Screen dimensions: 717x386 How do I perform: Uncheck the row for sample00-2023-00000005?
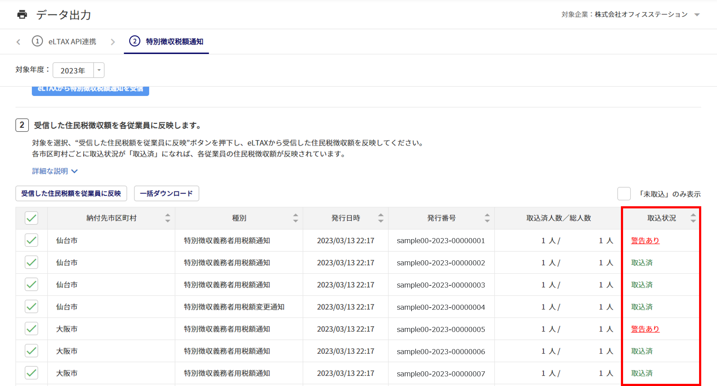pos(32,329)
